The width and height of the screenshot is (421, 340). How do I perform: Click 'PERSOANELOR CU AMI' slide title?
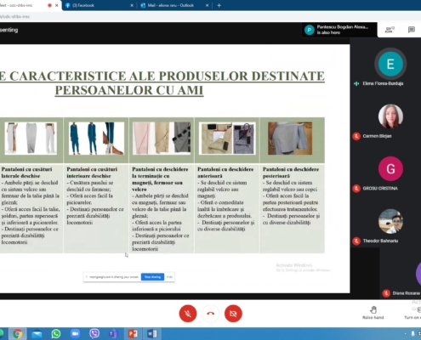click(129, 90)
